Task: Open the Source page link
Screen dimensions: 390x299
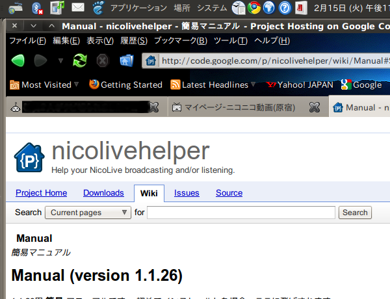Action: [x=229, y=193]
